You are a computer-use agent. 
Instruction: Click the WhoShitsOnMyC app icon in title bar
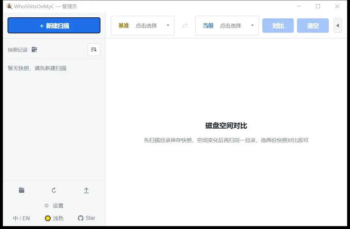click(x=9, y=6)
